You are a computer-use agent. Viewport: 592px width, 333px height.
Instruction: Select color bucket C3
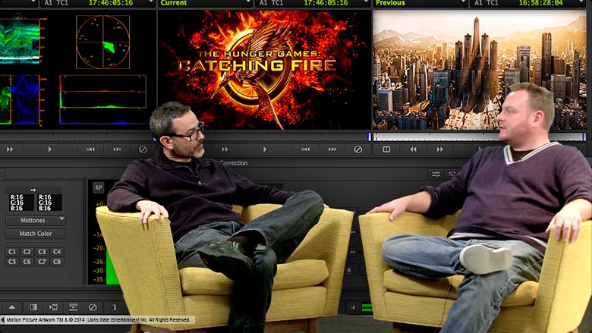[x=42, y=252]
